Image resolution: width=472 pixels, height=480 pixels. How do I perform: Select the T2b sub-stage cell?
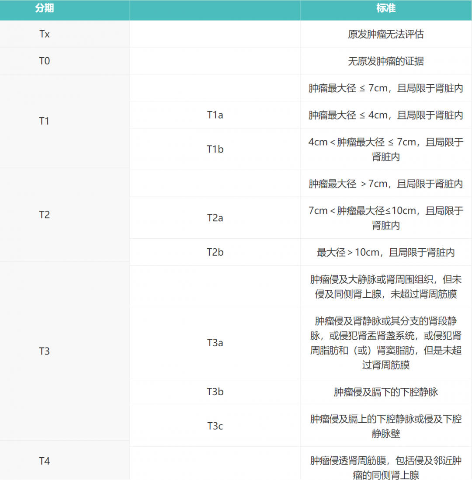coord(215,252)
